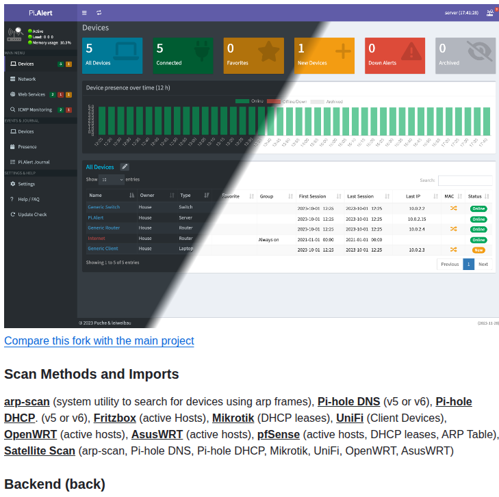Viewport: 499px width, 497px height.
Task: Click the pencil edit icon beside All Devices
Action: (125, 167)
